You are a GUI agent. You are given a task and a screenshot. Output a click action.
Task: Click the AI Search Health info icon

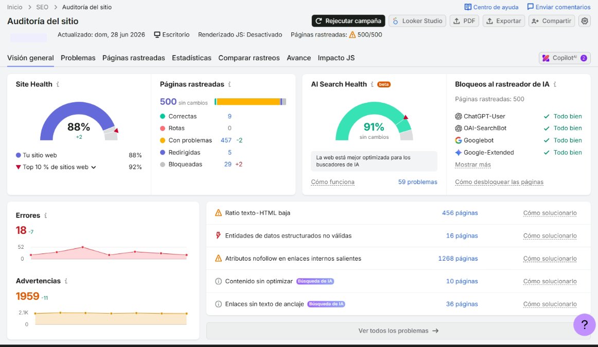[372, 84]
